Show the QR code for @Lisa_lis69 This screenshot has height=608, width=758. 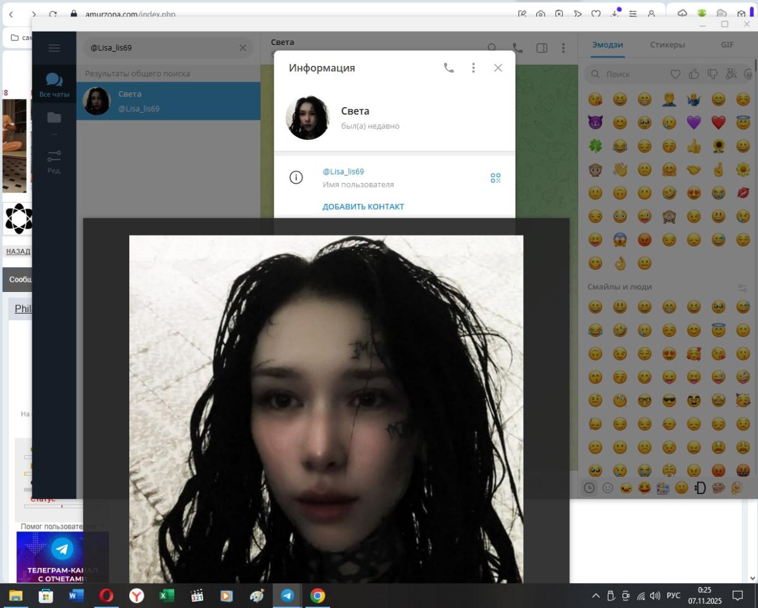(495, 178)
